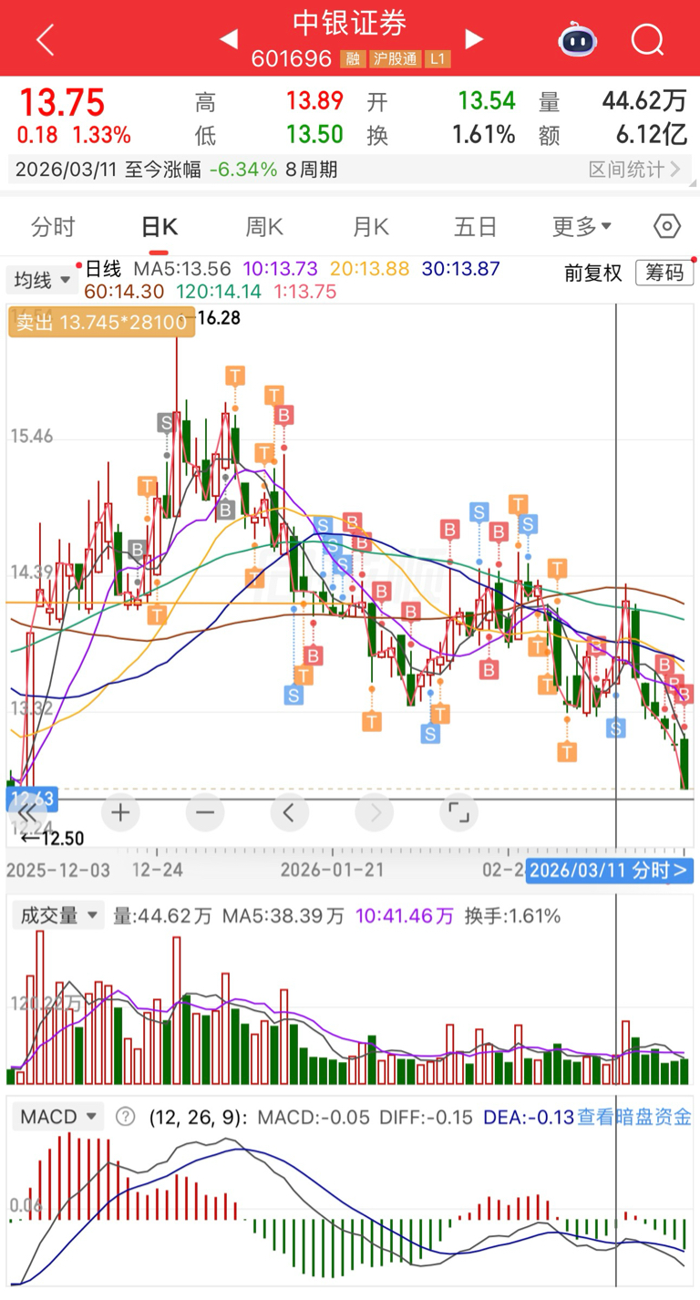Tap the 120:14.14 moving average label
Viewport: 700px width, 1300px height.
click(217, 292)
